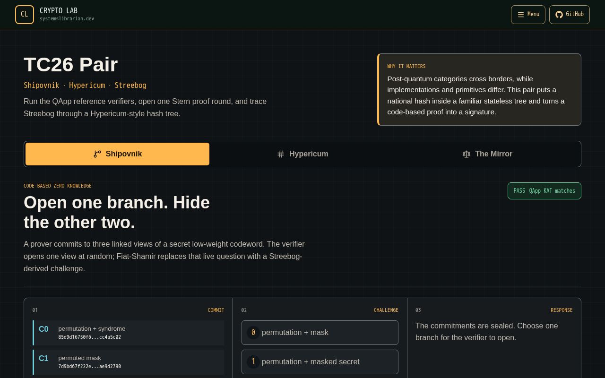This screenshot has width=605, height=378.
Task: Click the systemslibrarian.dev subtitle
Action: (67, 19)
